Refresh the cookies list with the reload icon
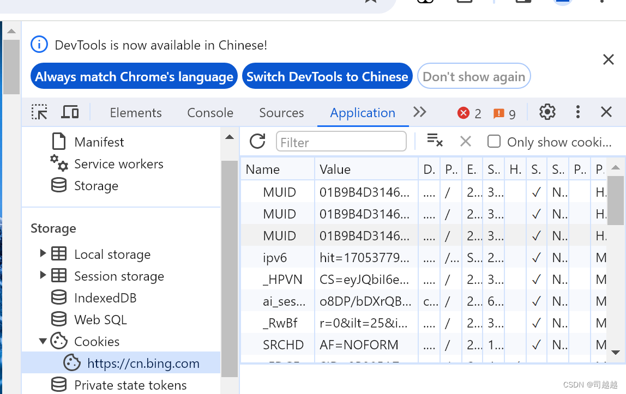 (x=257, y=141)
